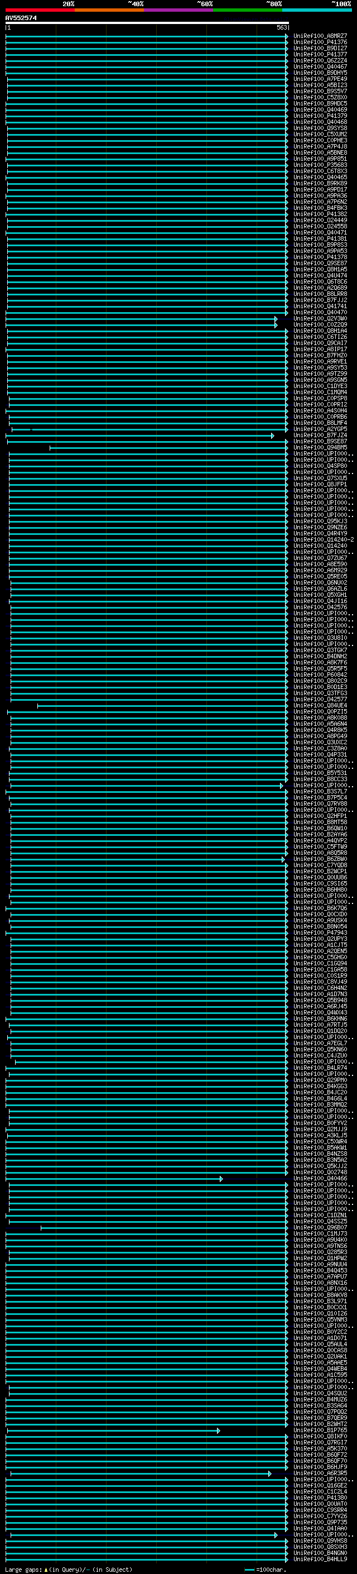Click hit label UniRef100_Q8JFP1

pyautogui.click(x=320, y=484)
